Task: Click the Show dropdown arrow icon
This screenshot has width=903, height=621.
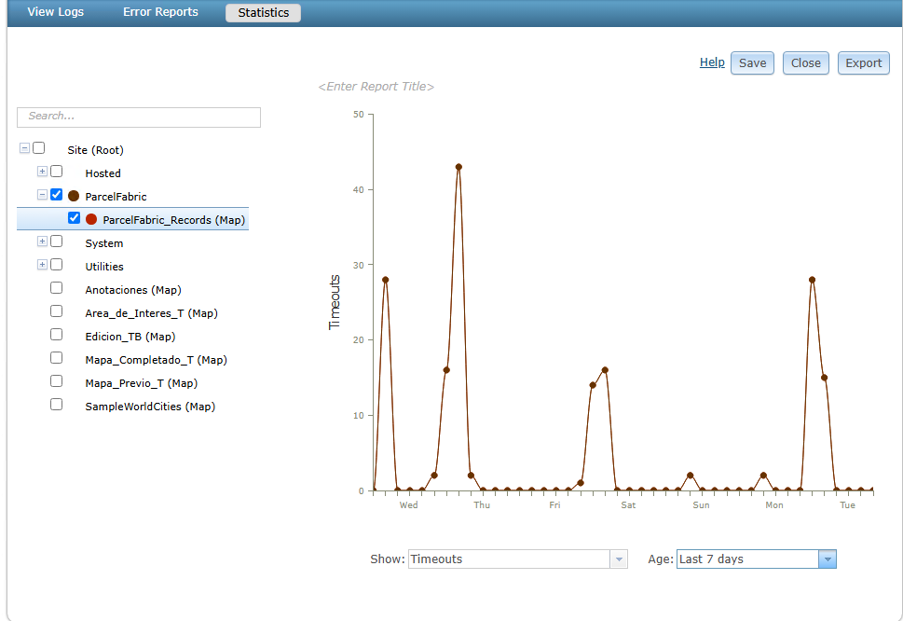Action: [618, 559]
